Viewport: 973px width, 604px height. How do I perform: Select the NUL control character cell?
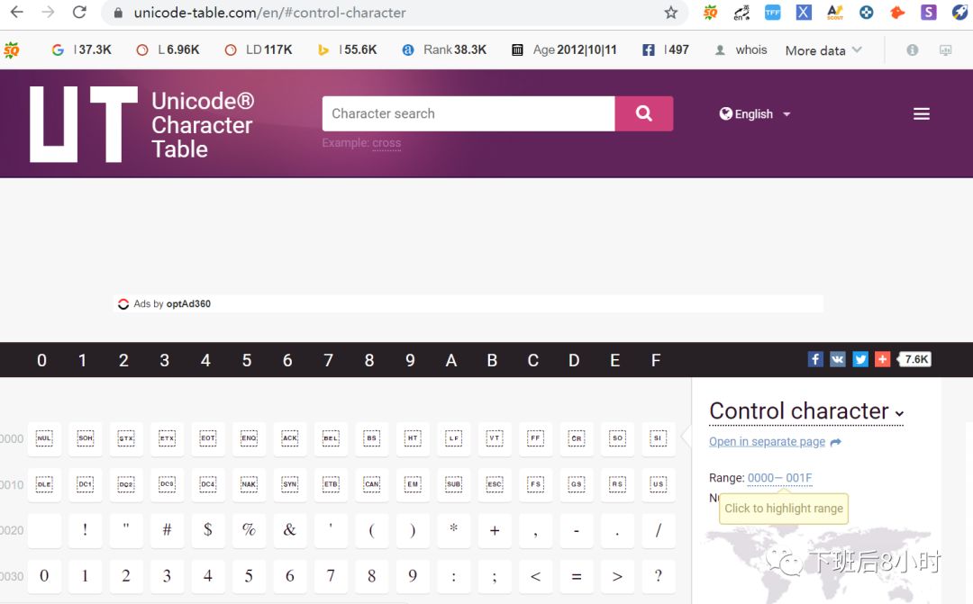point(44,438)
